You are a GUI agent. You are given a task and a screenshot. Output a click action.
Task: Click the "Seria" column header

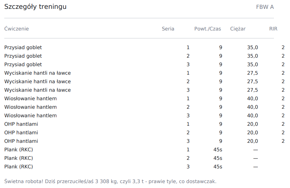click(168, 29)
